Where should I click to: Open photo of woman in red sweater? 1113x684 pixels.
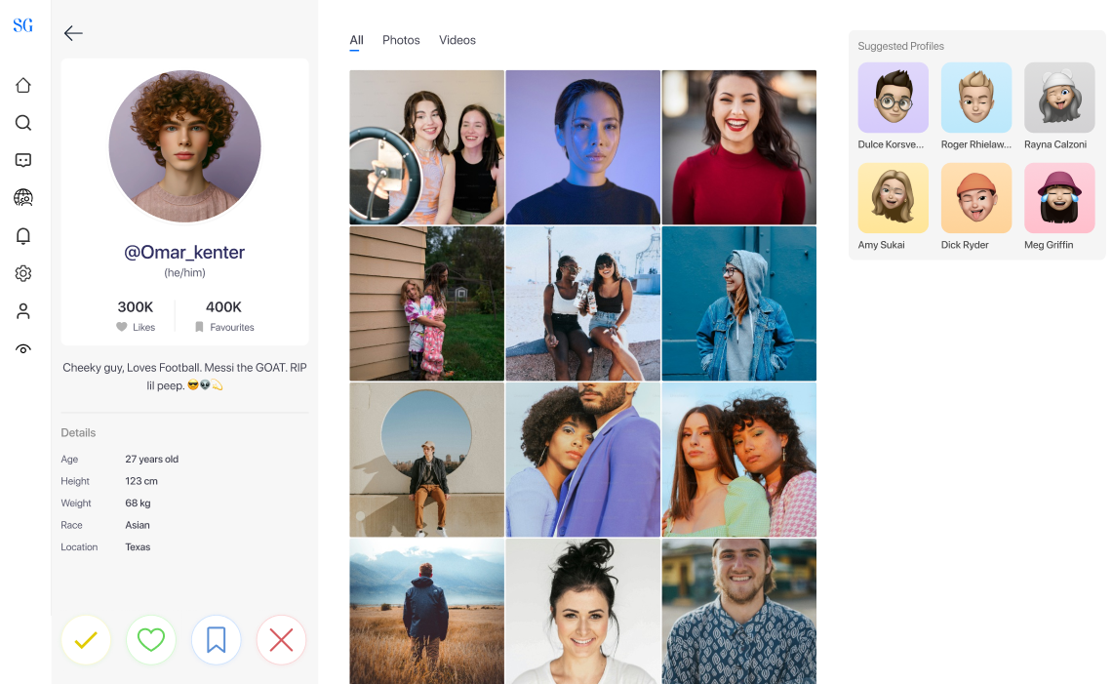click(738, 147)
